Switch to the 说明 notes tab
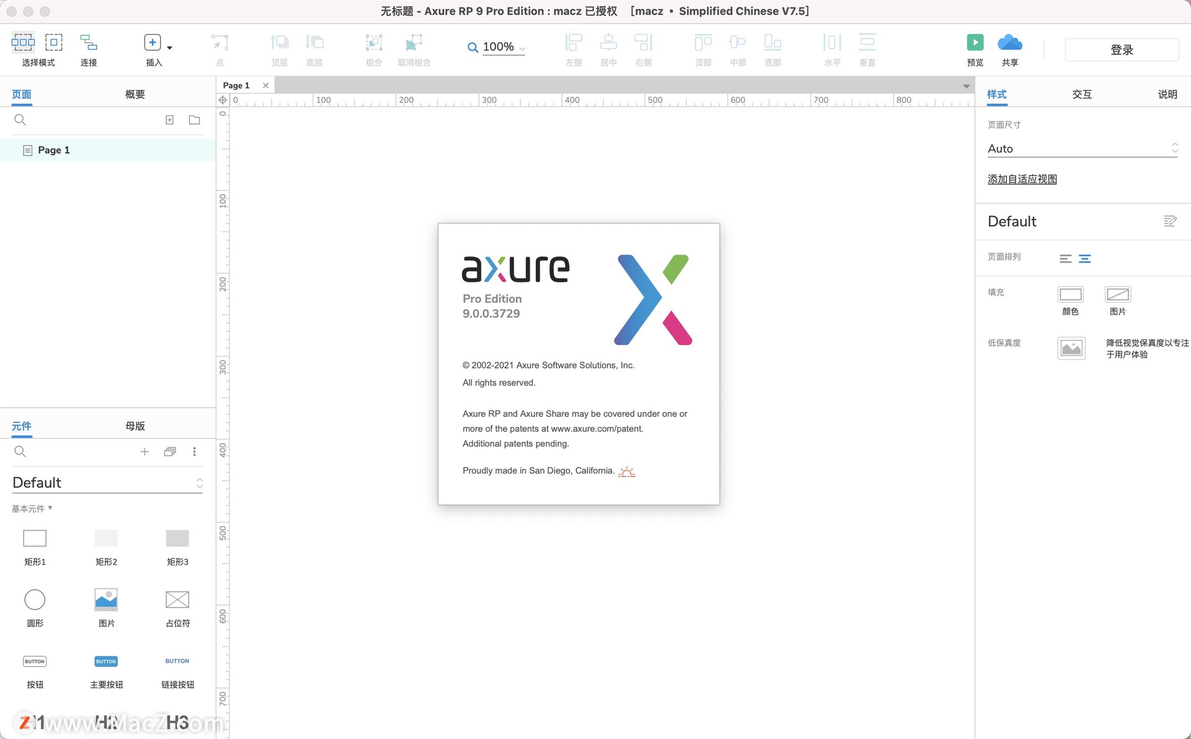Viewport: 1191px width, 739px height. (1167, 94)
